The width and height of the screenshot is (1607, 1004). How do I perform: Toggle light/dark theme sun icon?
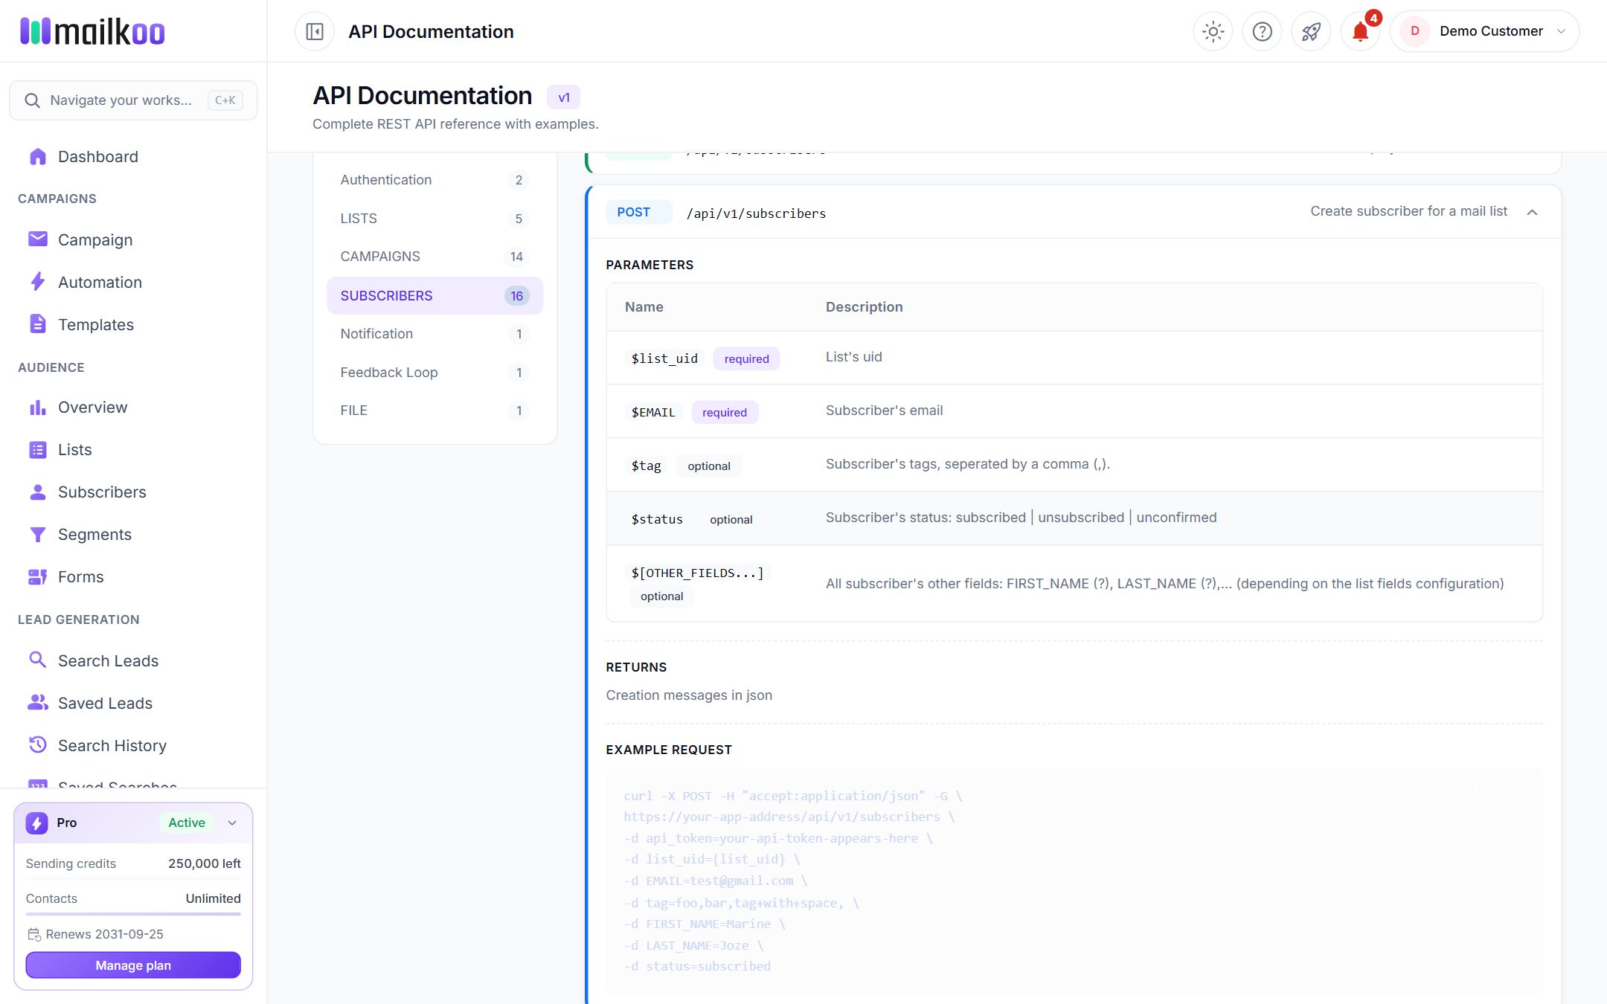click(x=1213, y=31)
